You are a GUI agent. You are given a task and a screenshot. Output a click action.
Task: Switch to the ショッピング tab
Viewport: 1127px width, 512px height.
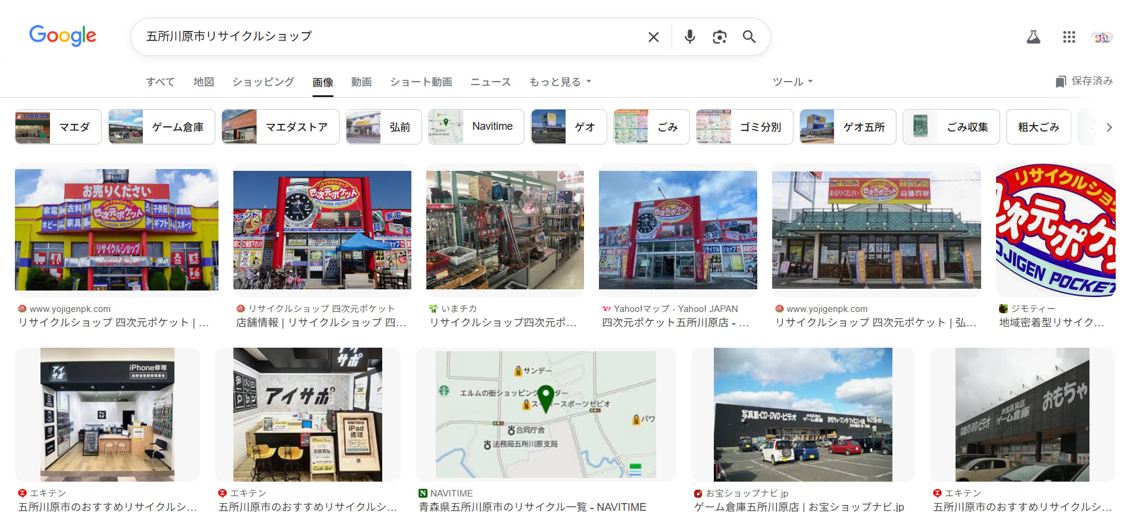[263, 82]
